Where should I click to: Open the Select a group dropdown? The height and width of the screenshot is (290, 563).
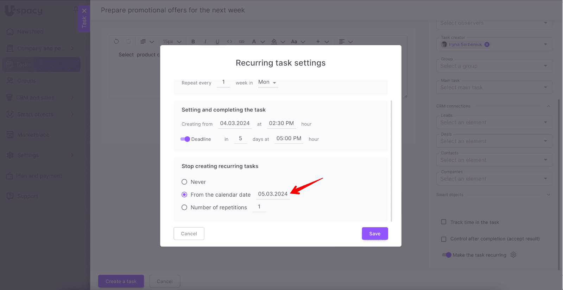[494, 66]
